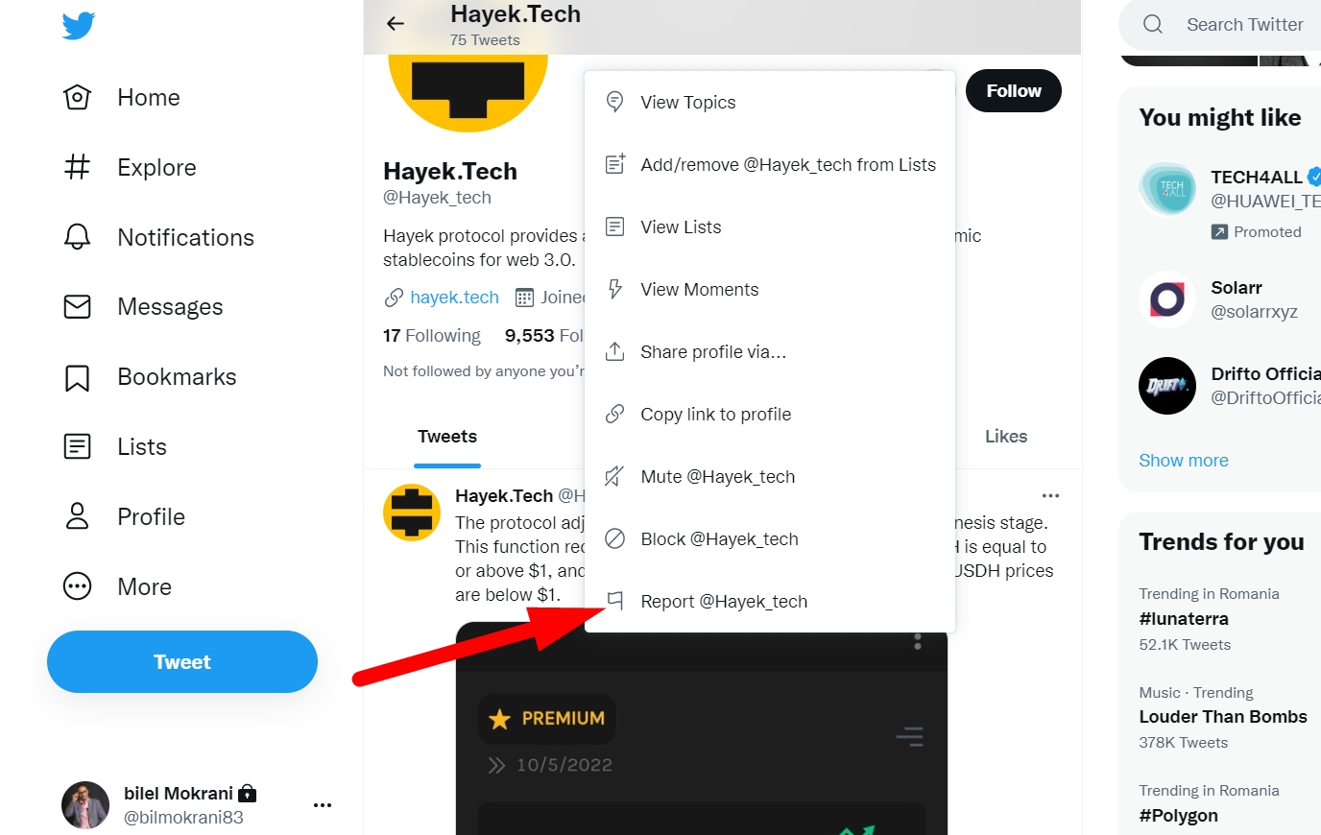Click the Promoted label under TECH4ALL
The image size is (1321, 835).
(1257, 232)
